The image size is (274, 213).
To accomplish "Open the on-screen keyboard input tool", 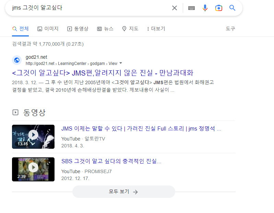I will 191,8.
